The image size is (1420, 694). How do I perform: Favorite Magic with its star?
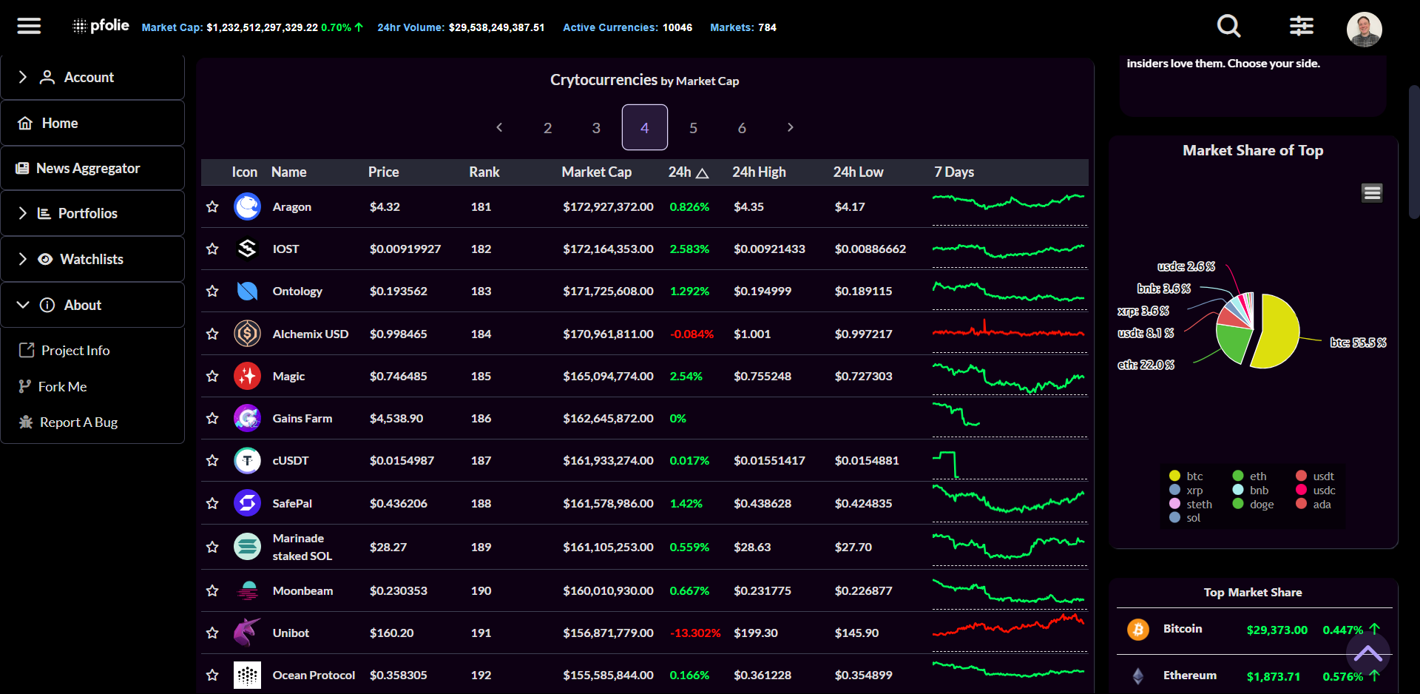[x=212, y=376]
